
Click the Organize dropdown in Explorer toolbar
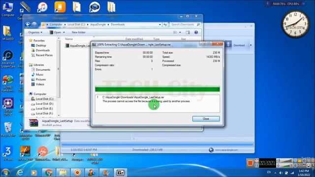(35, 32)
